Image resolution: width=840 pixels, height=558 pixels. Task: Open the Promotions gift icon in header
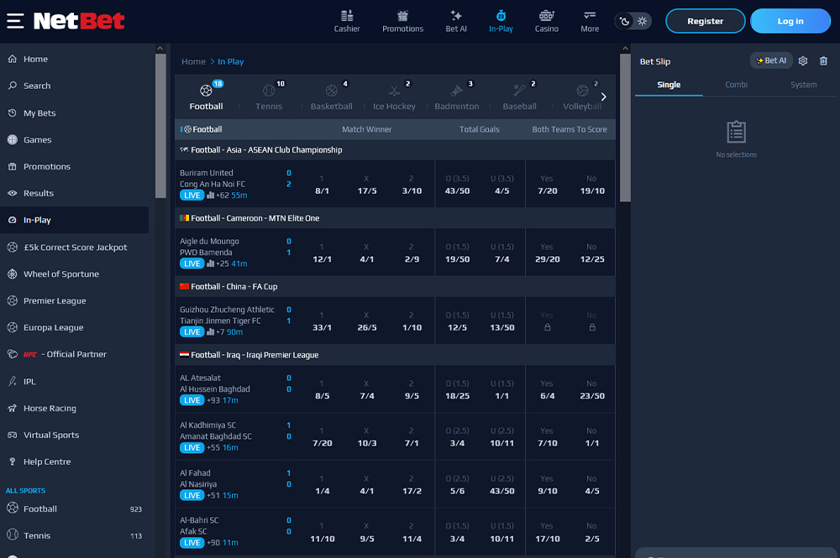click(x=402, y=22)
